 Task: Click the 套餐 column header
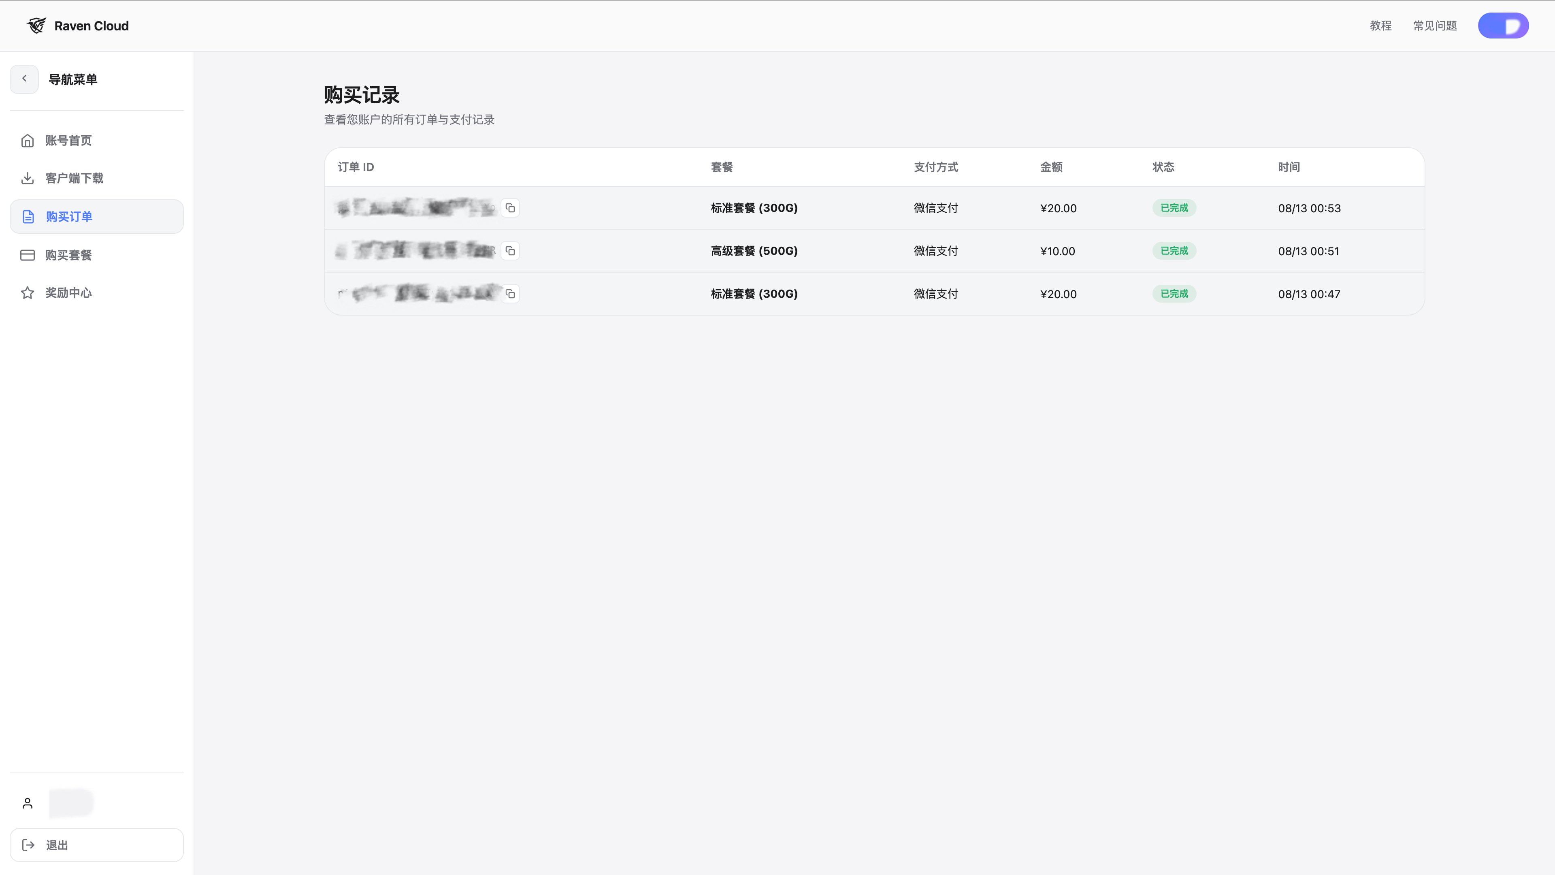pyautogui.click(x=722, y=166)
